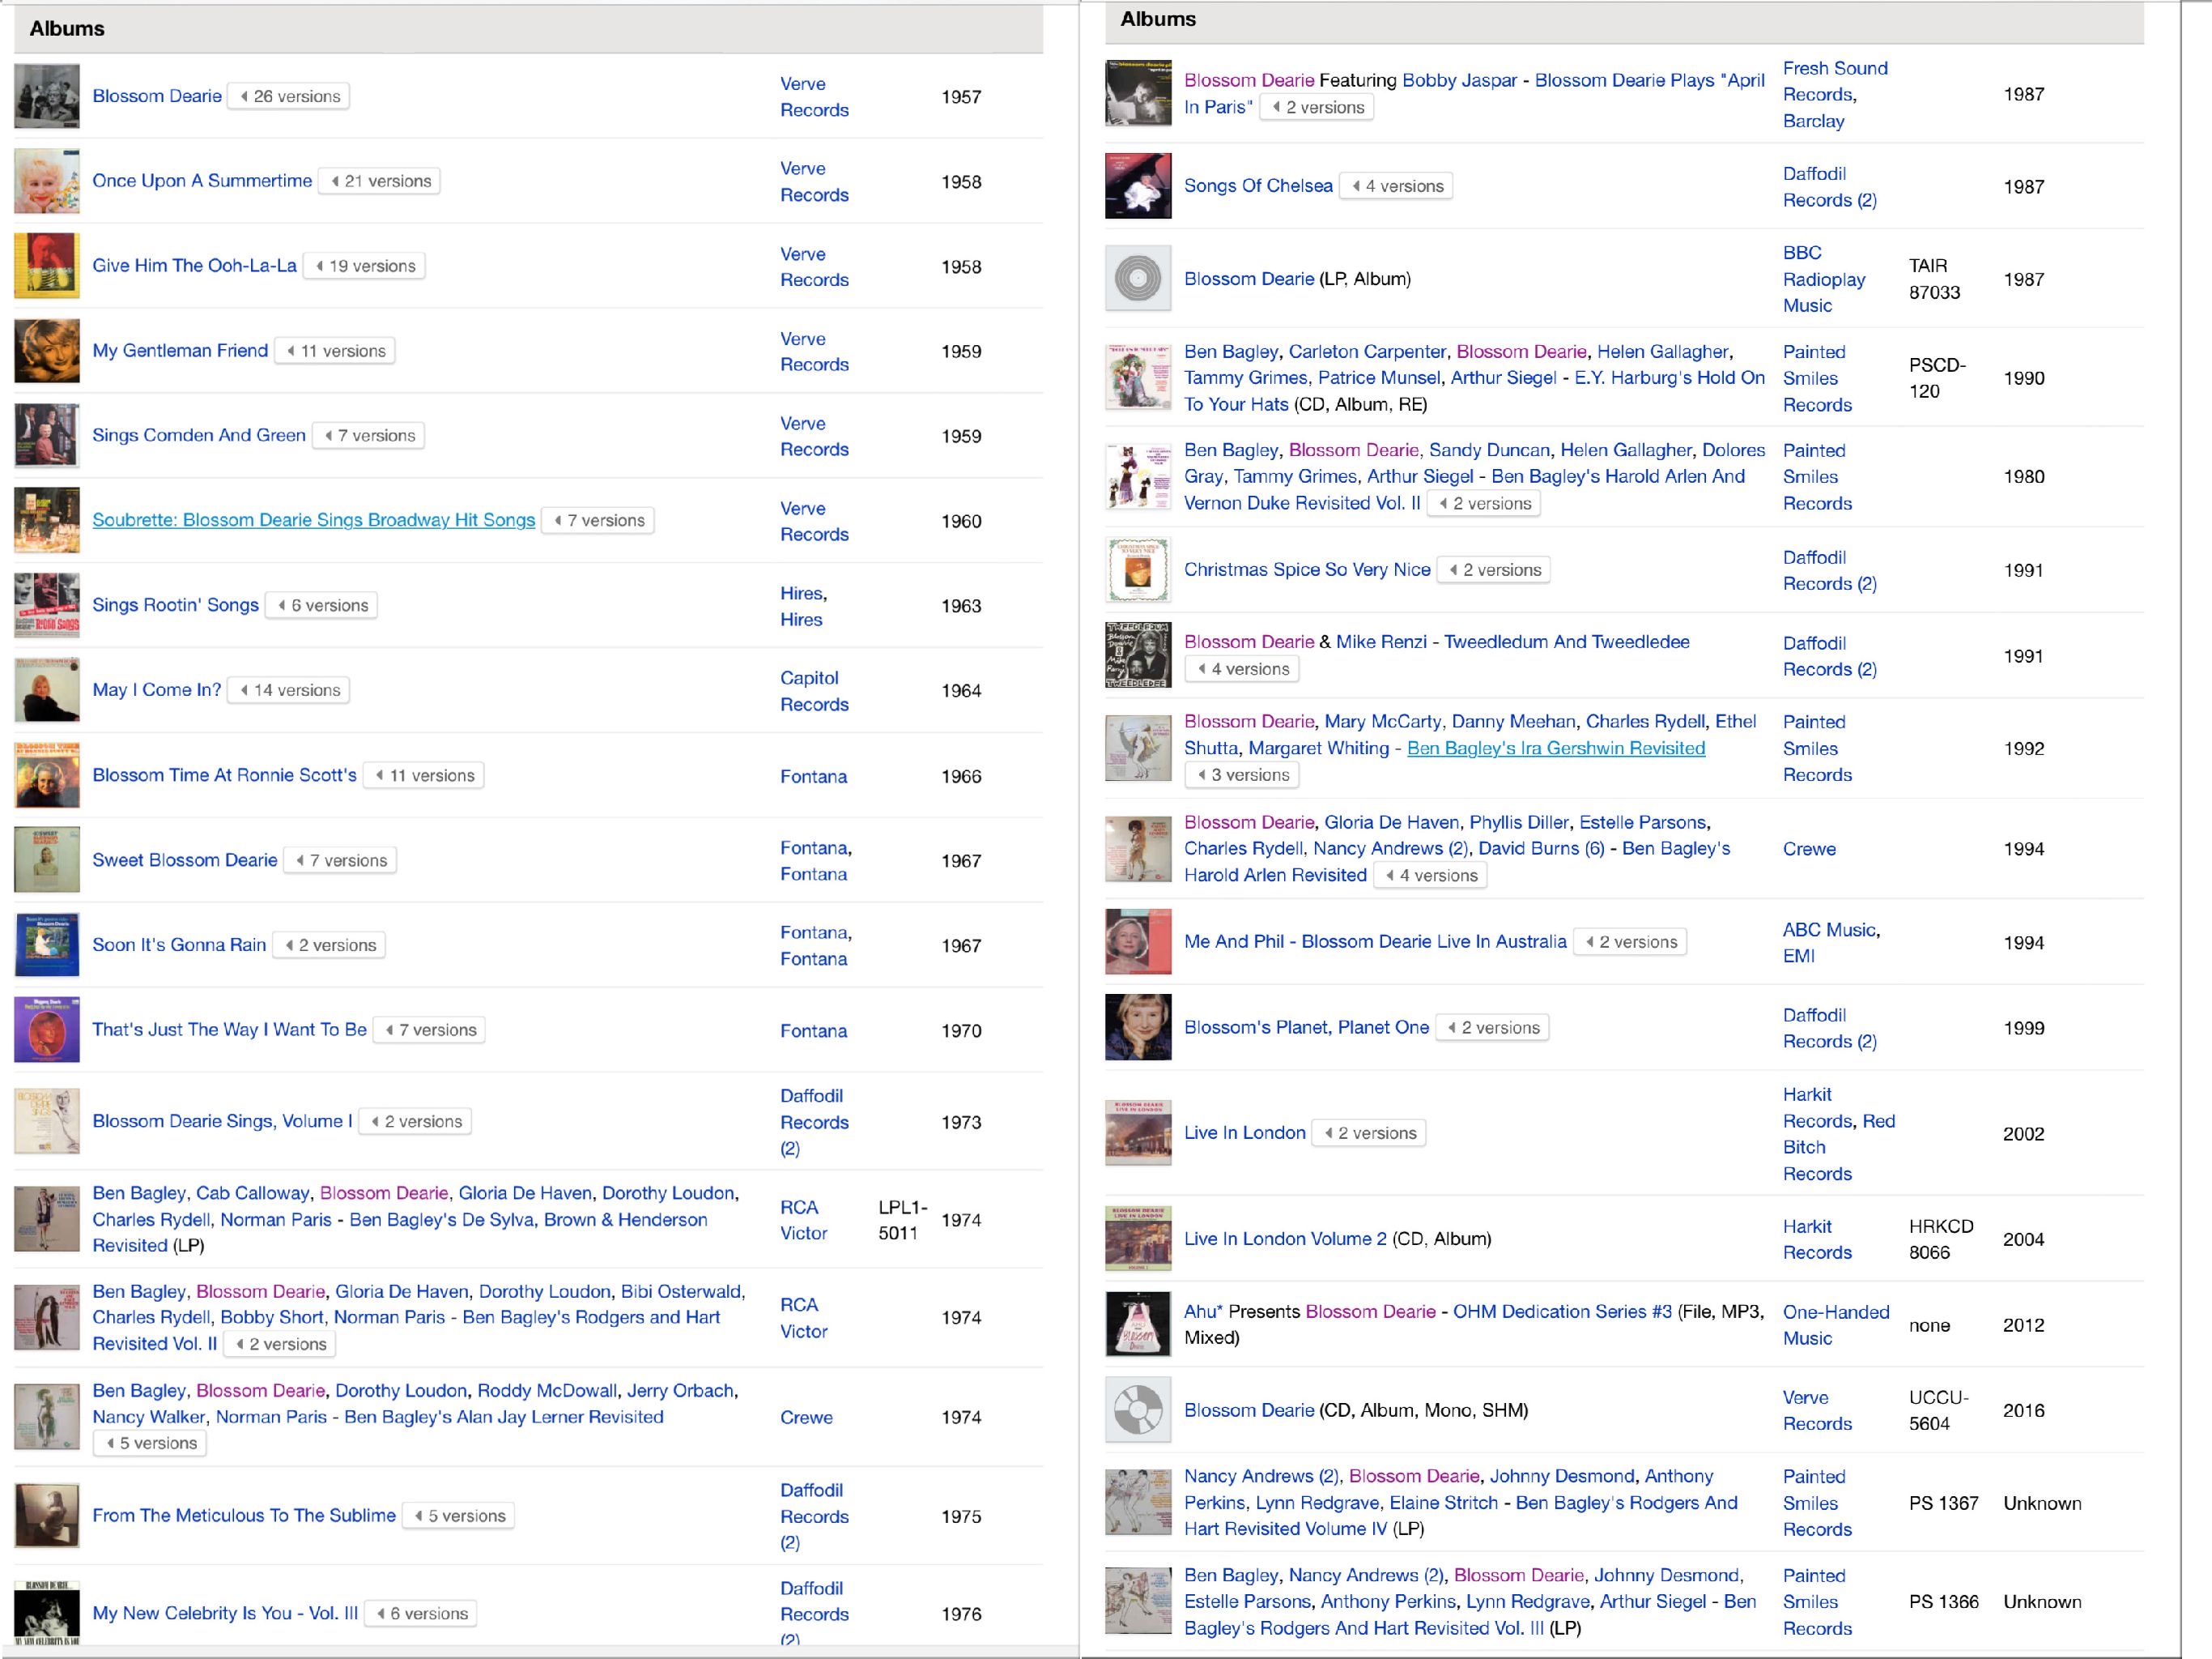Image resolution: width=2212 pixels, height=1659 pixels.
Task: Open the Christmas Spice So Very Nice album
Action: click(x=1307, y=569)
